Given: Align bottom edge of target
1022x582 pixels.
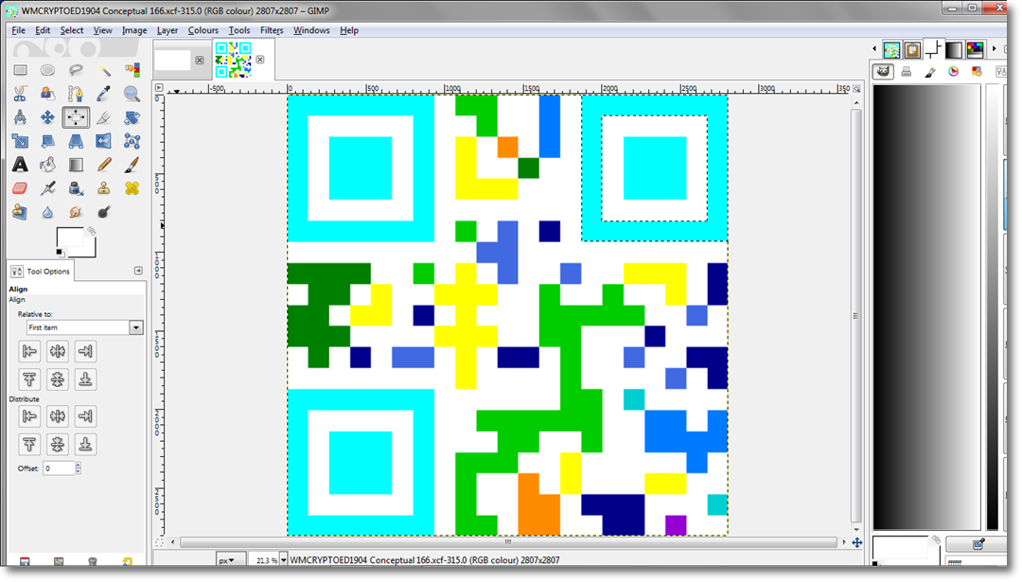Looking at the screenshot, I should coord(85,379).
